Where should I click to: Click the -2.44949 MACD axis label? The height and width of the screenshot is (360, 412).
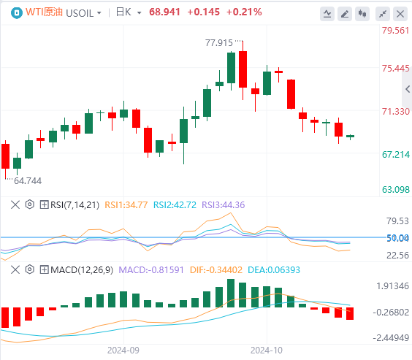click(x=391, y=337)
